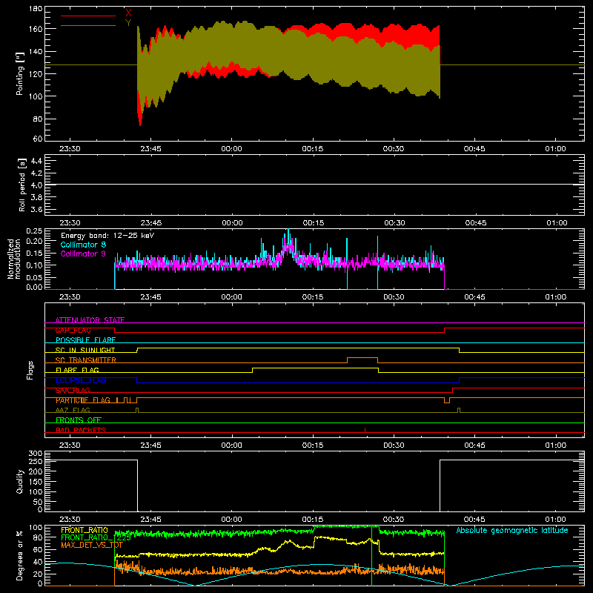Click the GAP_FLAG label
This screenshot has height=593, width=593.
click(73, 330)
